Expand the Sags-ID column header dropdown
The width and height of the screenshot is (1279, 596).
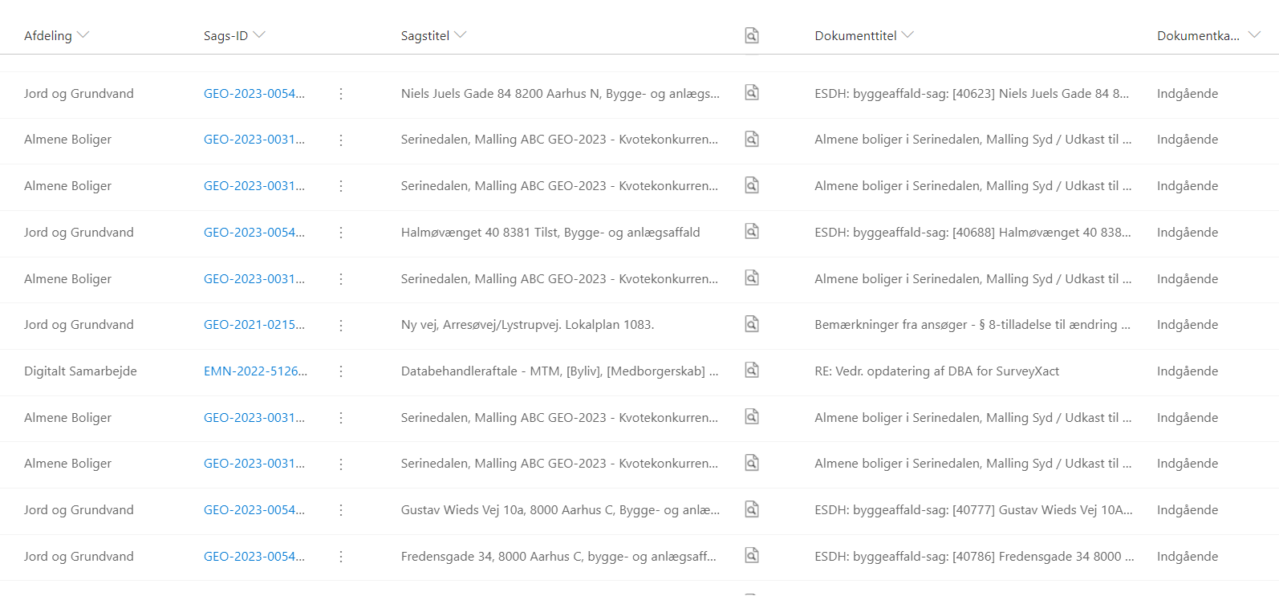click(x=259, y=35)
